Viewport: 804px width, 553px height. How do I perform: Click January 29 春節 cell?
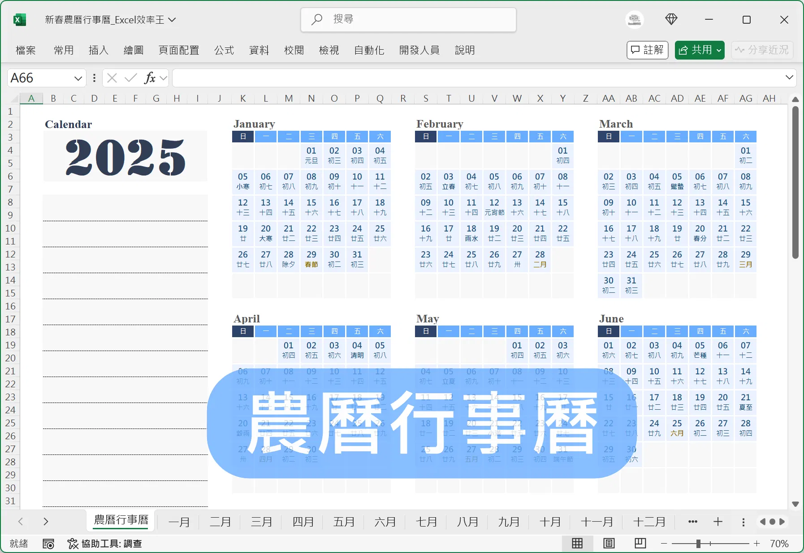311,259
